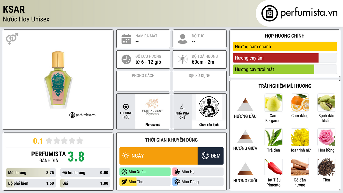
Task: Click the Dịp sử dụng info box
Action: point(200,81)
